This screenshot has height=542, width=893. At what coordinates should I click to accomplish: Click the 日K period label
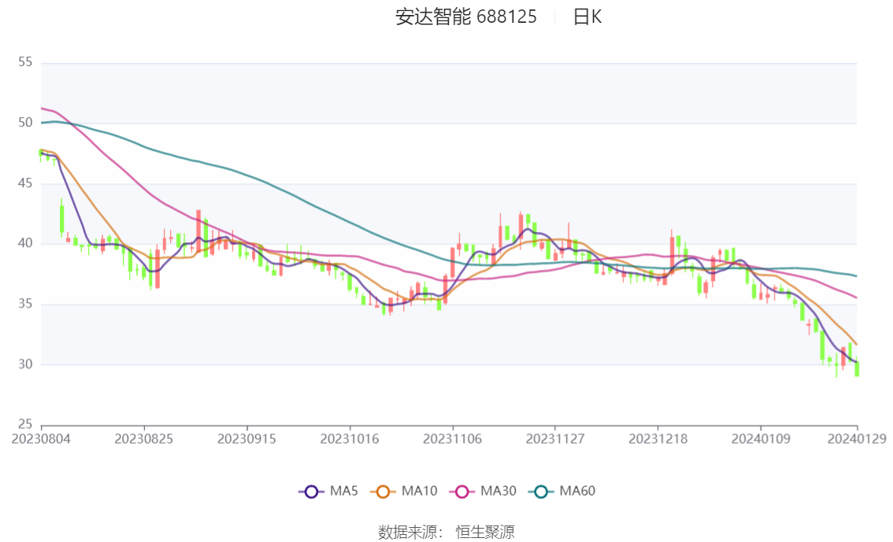coord(587,17)
